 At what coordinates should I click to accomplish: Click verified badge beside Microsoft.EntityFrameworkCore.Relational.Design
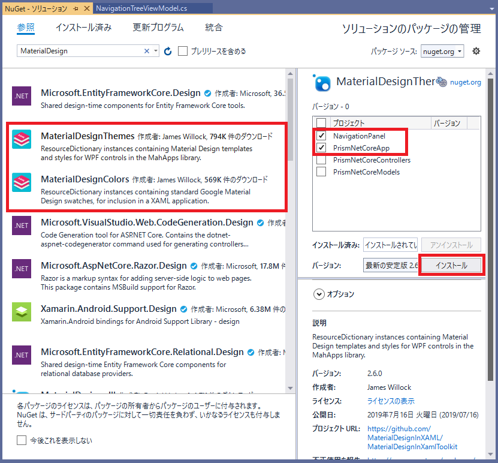click(x=251, y=353)
